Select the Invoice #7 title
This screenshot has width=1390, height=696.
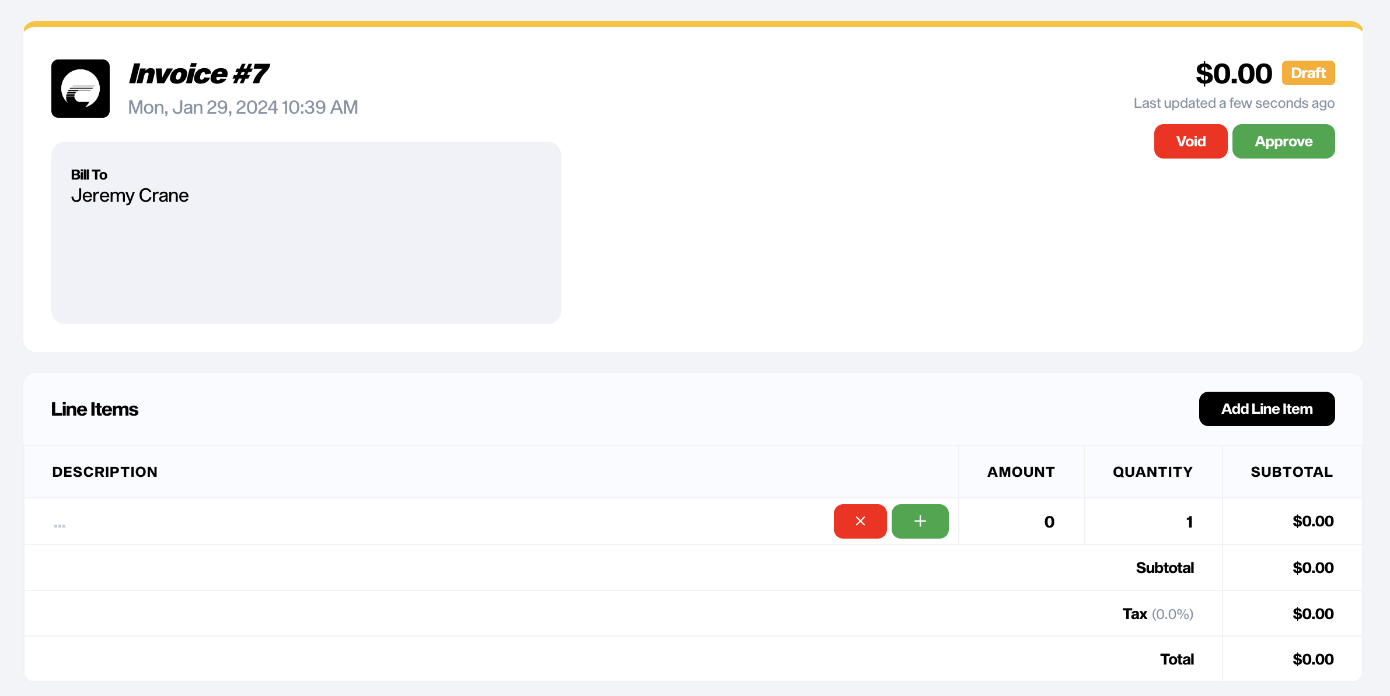[199, 72]
